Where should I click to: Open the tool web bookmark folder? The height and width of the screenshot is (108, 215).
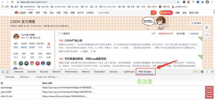pos(73,6)
